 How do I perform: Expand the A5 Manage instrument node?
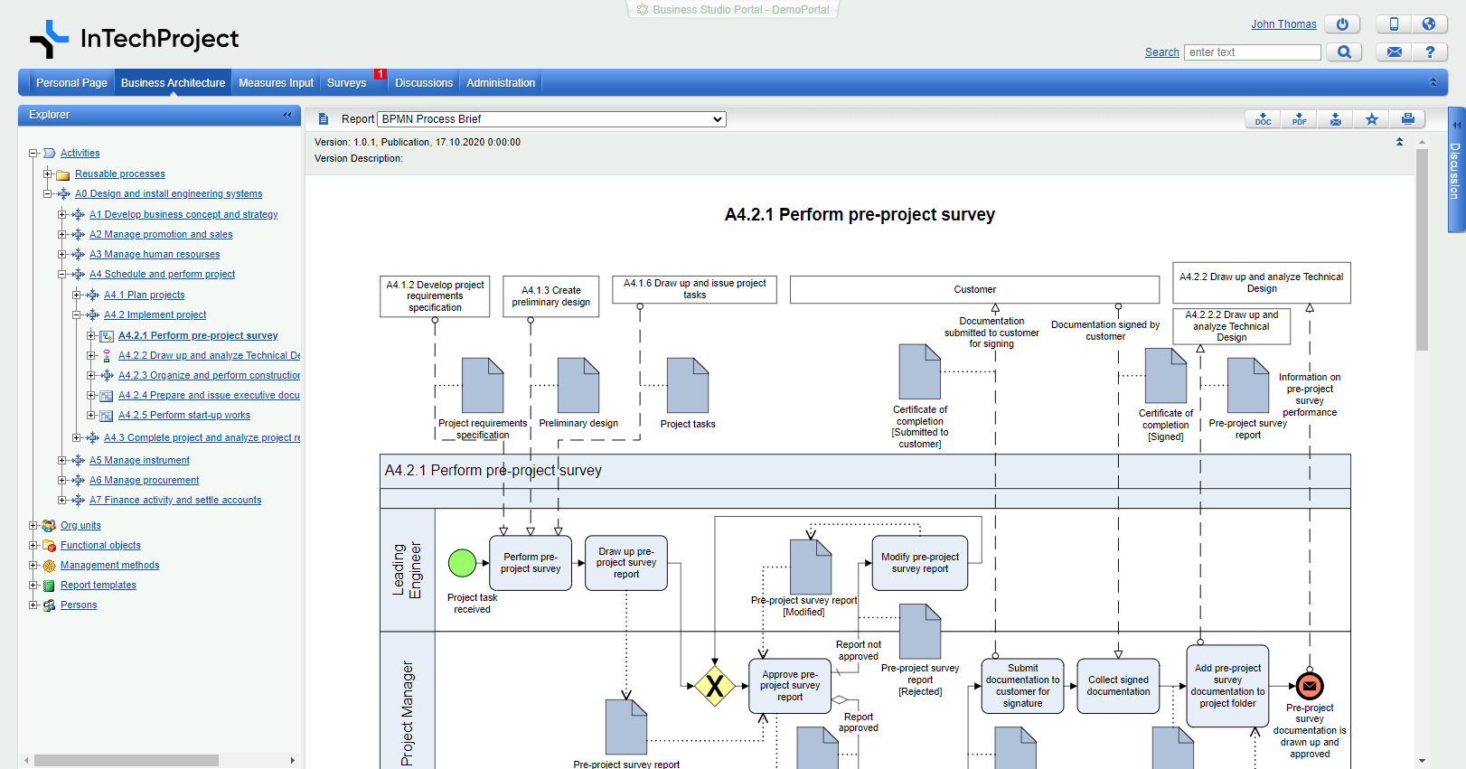62,461
